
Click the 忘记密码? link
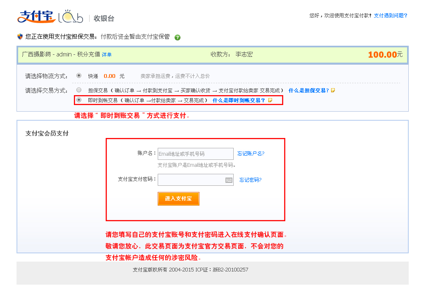pos(250,180)
